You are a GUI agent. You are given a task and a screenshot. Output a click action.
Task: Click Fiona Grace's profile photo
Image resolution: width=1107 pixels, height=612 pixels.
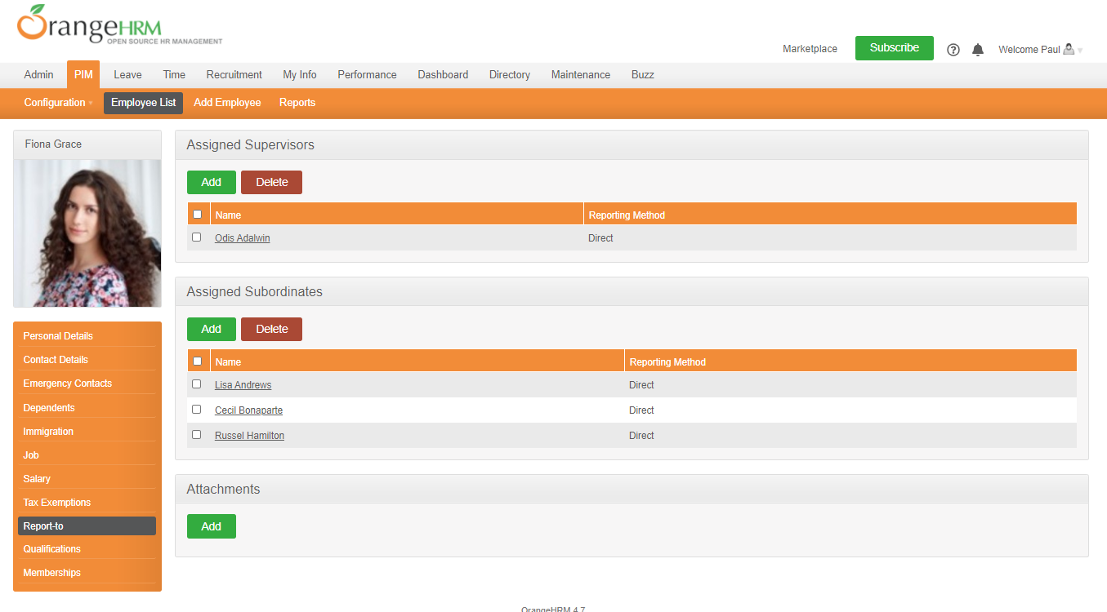click(x=87, y=233)
